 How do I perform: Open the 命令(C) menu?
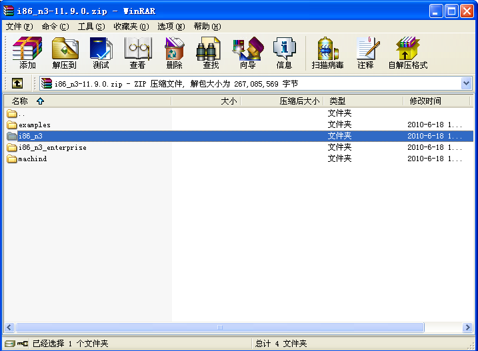click(55, 27)
